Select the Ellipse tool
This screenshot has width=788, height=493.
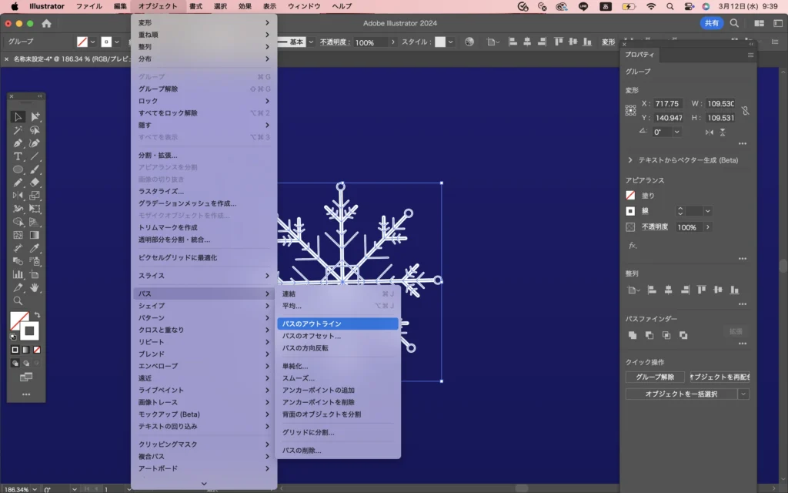click(x=18, y=169)
